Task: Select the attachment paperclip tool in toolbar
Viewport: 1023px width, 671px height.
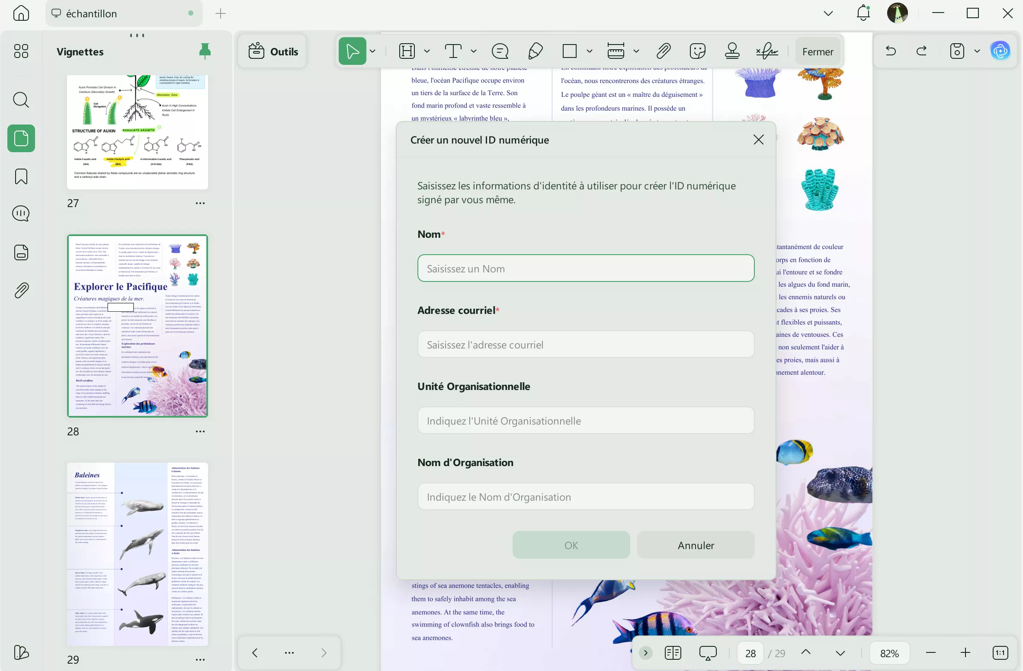Action: tap(663, 51)
